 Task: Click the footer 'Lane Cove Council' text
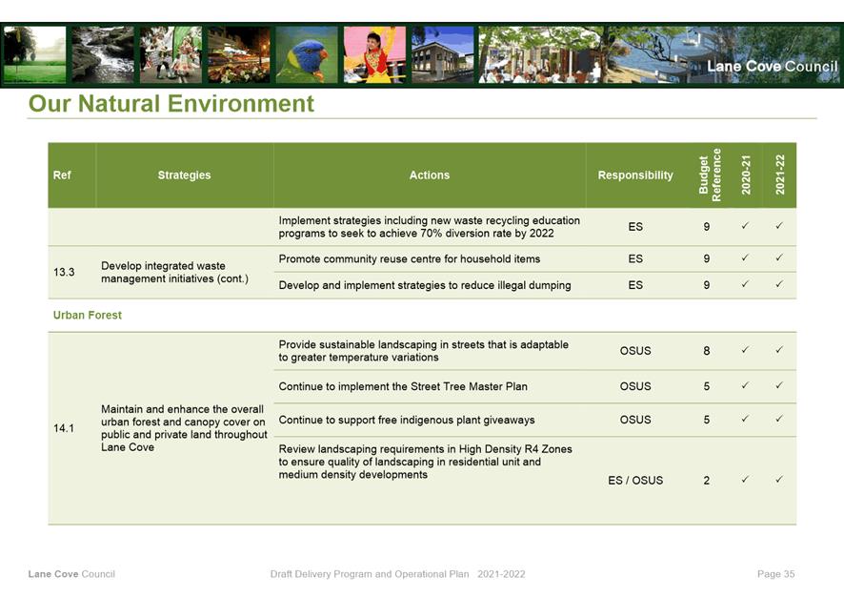pos(71,574)
